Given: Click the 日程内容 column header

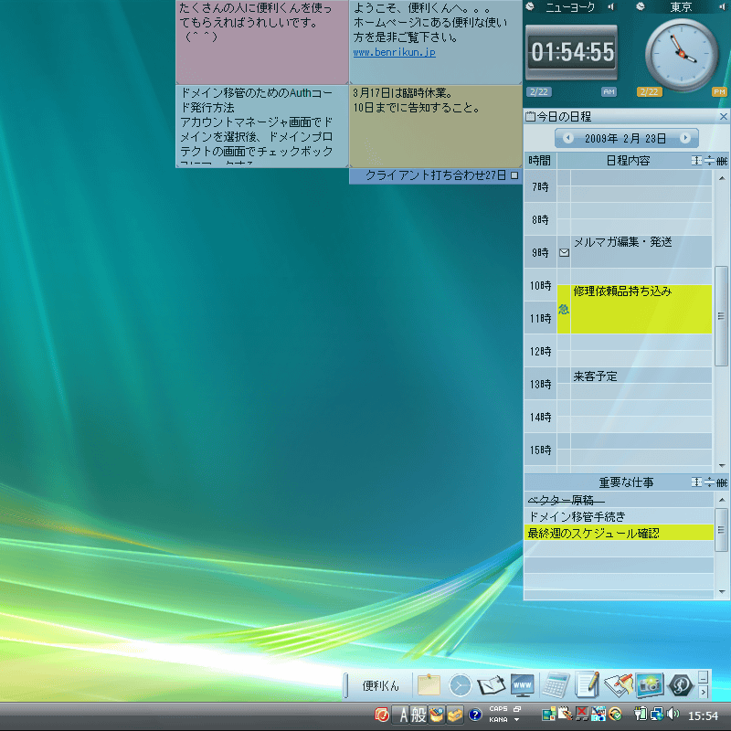Looking at the screenshot, I should [x=628, y=161].
